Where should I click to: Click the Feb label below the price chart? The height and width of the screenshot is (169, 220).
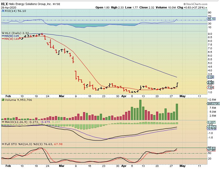pyautogui.click(x=8, y=96)
